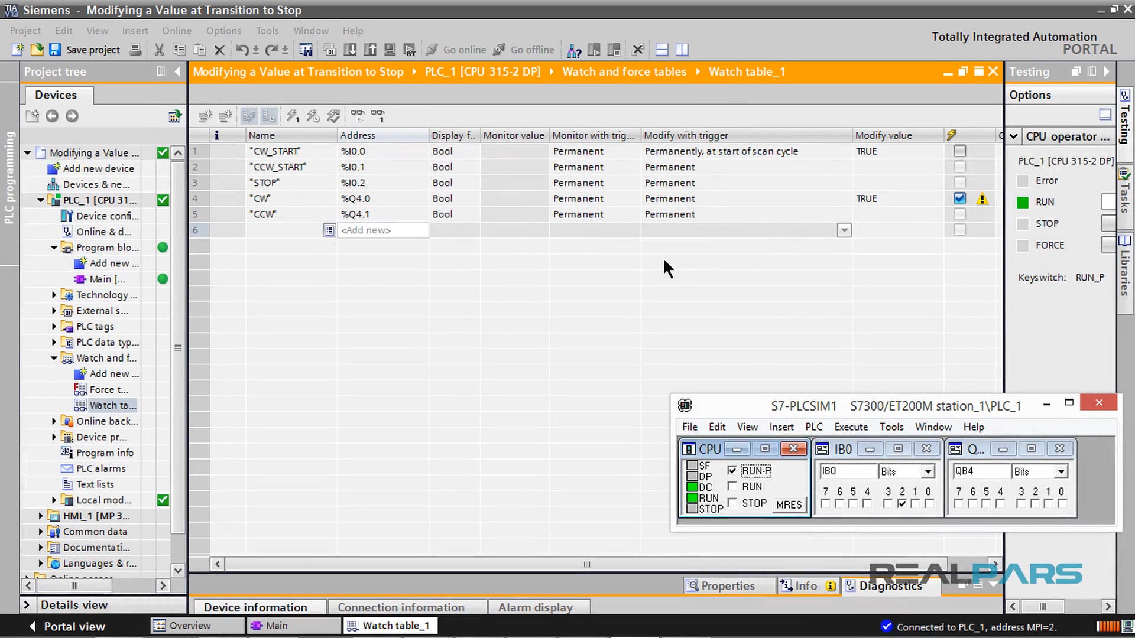Expand the PLC_1 CPU 315-2 DP tree node

click(x=41, y=200)
